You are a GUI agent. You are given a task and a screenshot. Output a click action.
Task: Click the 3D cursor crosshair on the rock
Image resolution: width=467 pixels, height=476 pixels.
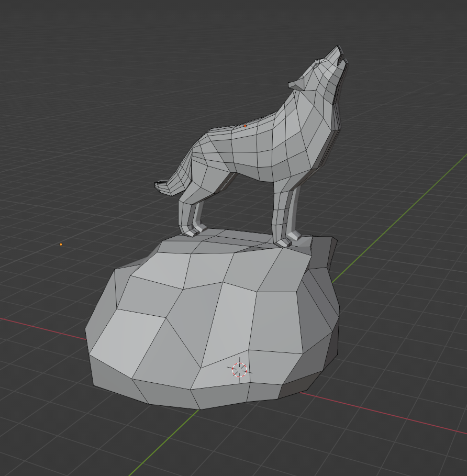coord(239,370)
